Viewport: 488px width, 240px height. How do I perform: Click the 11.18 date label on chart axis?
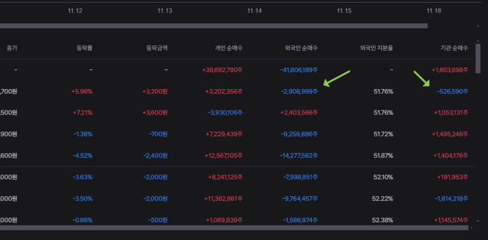(434, 11)
